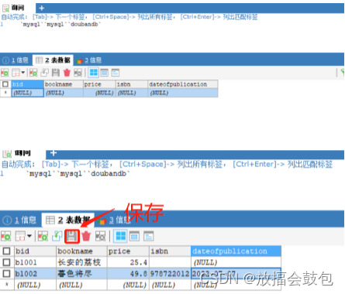This screenshot has height=294, width=345.
Task: Click the copy data icon above the empty table
Action: tap(16, 73)
